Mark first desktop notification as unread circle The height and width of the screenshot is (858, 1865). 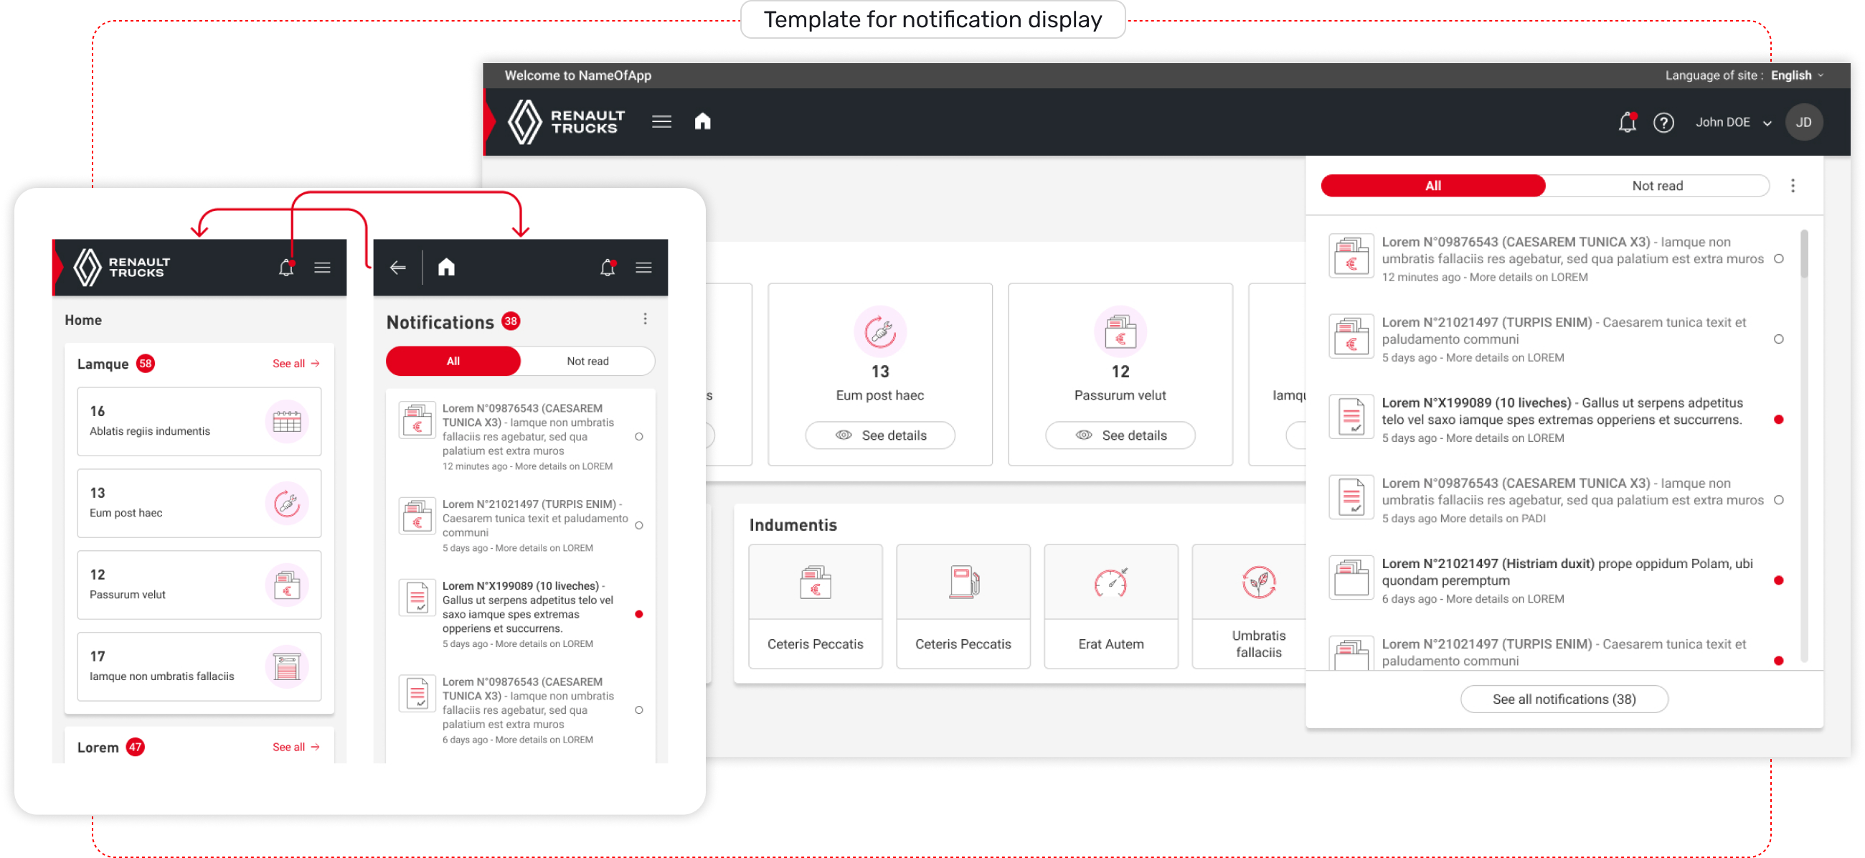click(x=1778, y=258)
